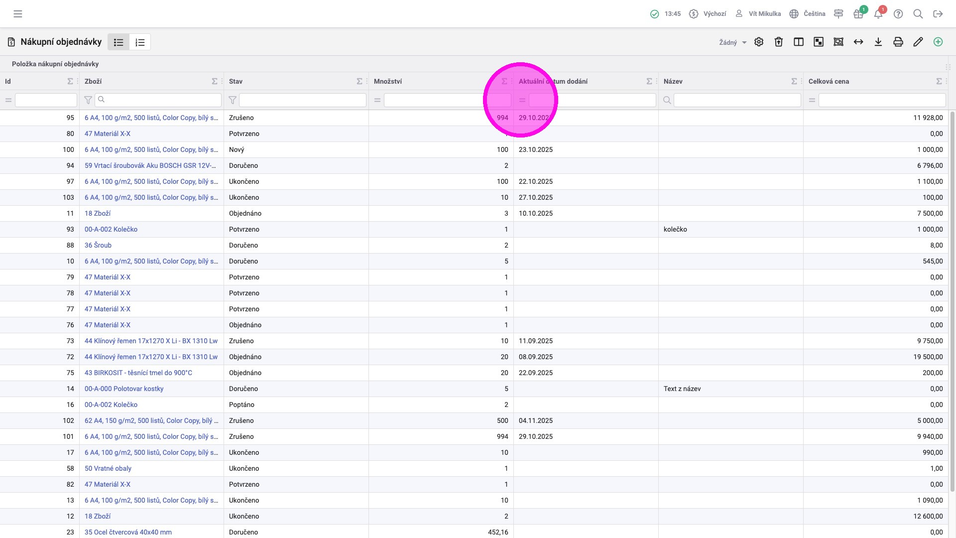956x538 pixels.
Task: Click the green add new record icon
Action: 938,42
